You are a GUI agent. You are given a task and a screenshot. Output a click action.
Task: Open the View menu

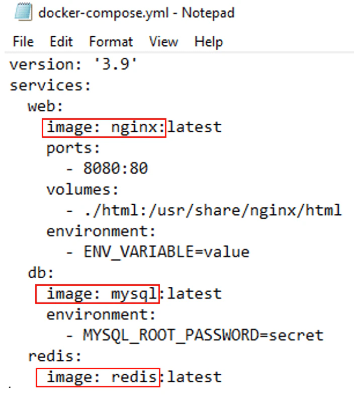[x=163, y=42]
